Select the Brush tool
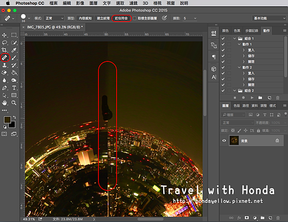The height and width of the screenshot is (222, 288). [x=14, y=58]
